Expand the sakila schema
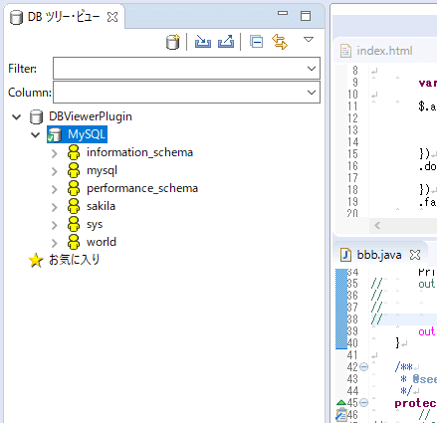 coord(55,207)
